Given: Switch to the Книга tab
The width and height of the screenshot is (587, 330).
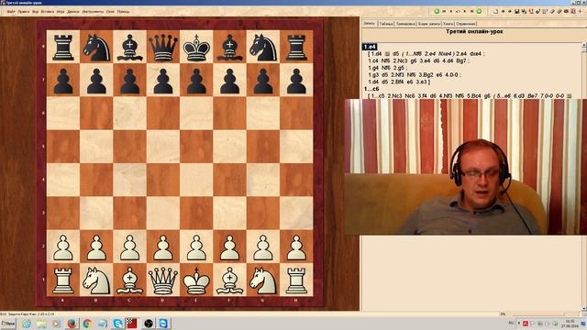Looking at the screenshot, I should [449, 24].
